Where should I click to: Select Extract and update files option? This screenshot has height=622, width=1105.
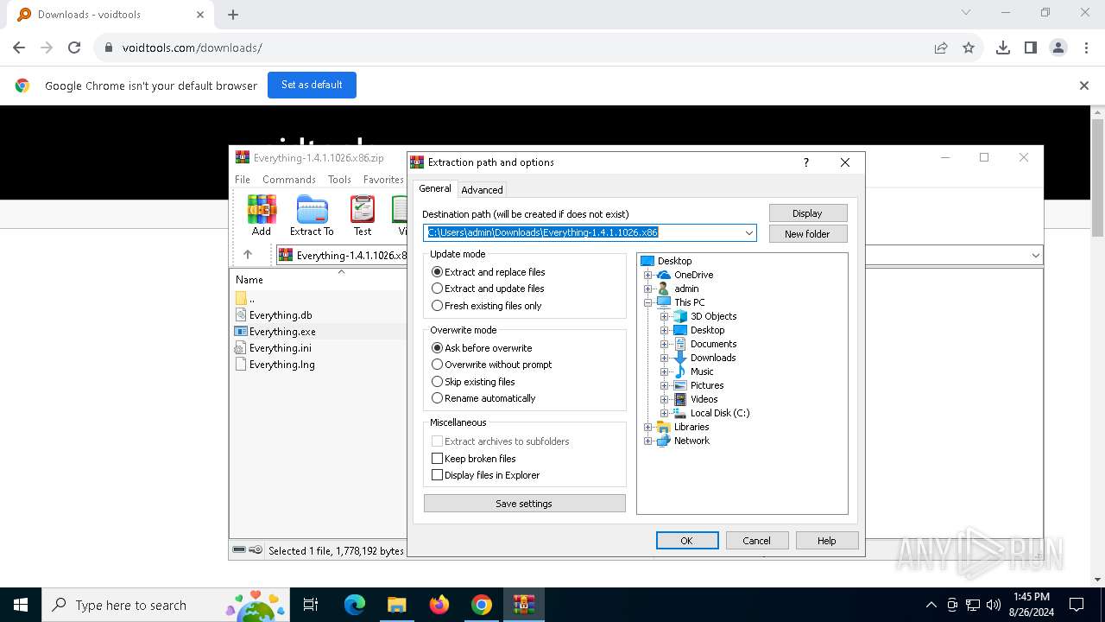(488, 289)
